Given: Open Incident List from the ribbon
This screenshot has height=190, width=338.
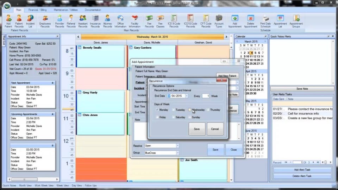Looking at the screenshot, I should (30, 21).
